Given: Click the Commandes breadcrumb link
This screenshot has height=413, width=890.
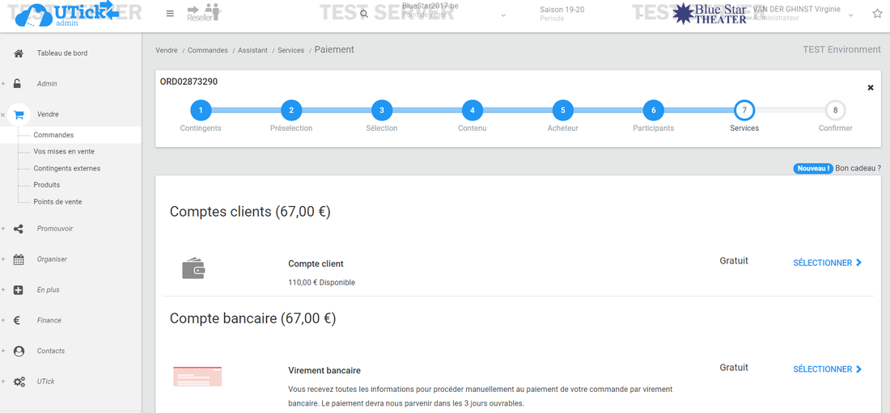Looking at the screenshot, I should pos(208,50).
